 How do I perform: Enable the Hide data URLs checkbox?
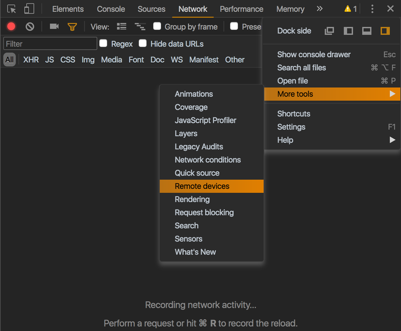point(142,43)
